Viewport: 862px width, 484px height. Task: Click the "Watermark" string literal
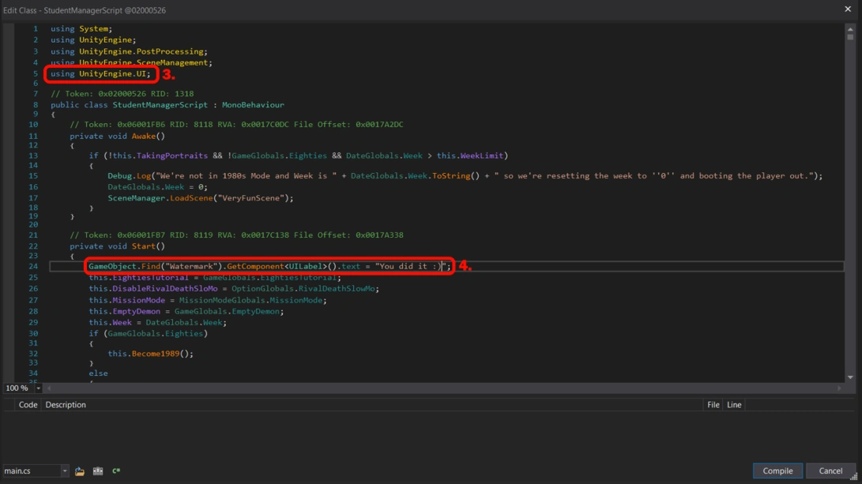pyautogui.click(x=191, y=266)
